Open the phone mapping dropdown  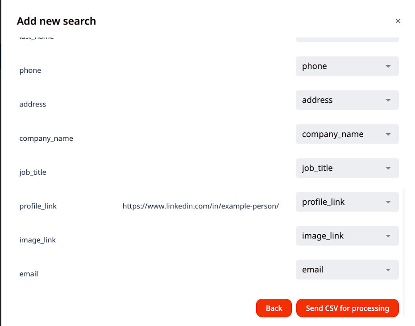point(347,66)
